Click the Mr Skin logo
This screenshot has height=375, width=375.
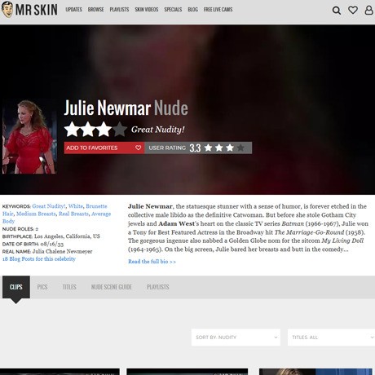[x=29, y=10]
